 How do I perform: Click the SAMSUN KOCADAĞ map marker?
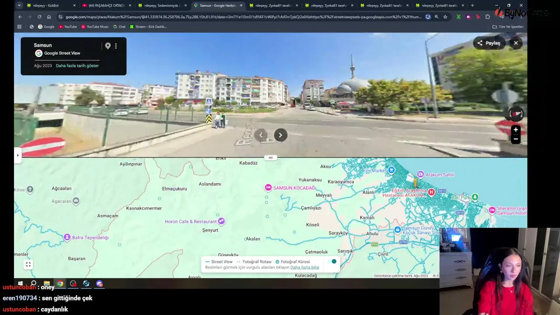tap(268, 188)
